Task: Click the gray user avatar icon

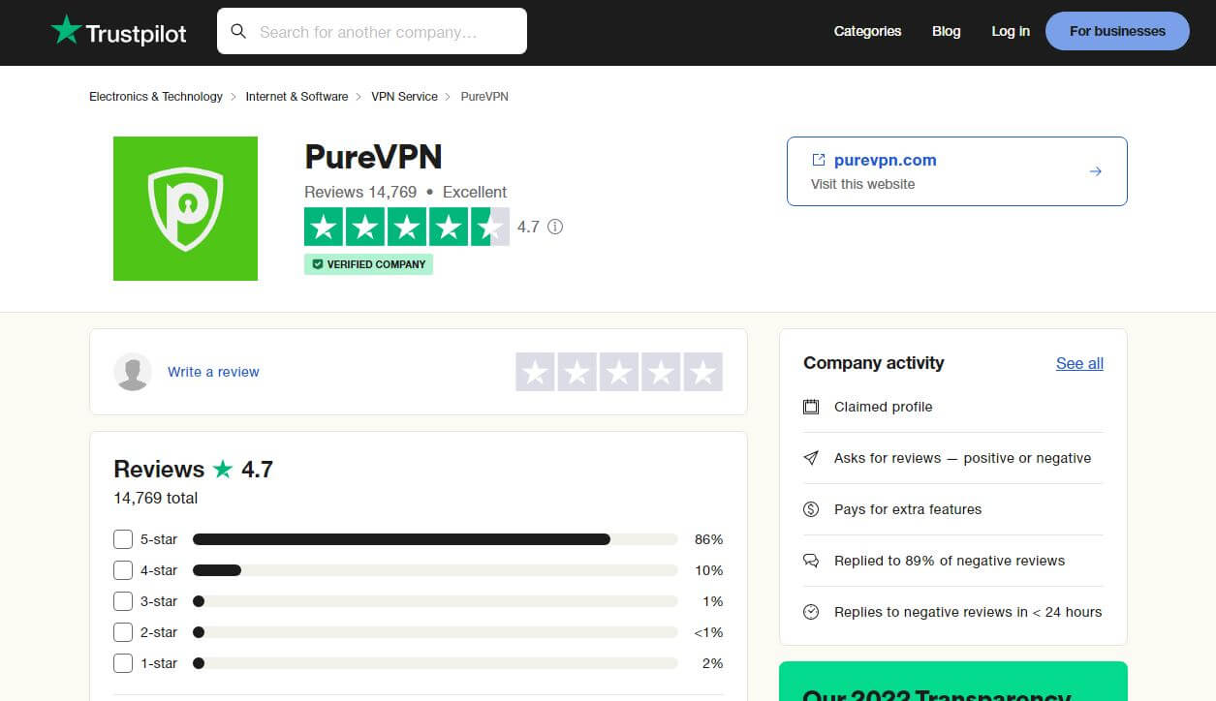Action: tap(133, 372)
